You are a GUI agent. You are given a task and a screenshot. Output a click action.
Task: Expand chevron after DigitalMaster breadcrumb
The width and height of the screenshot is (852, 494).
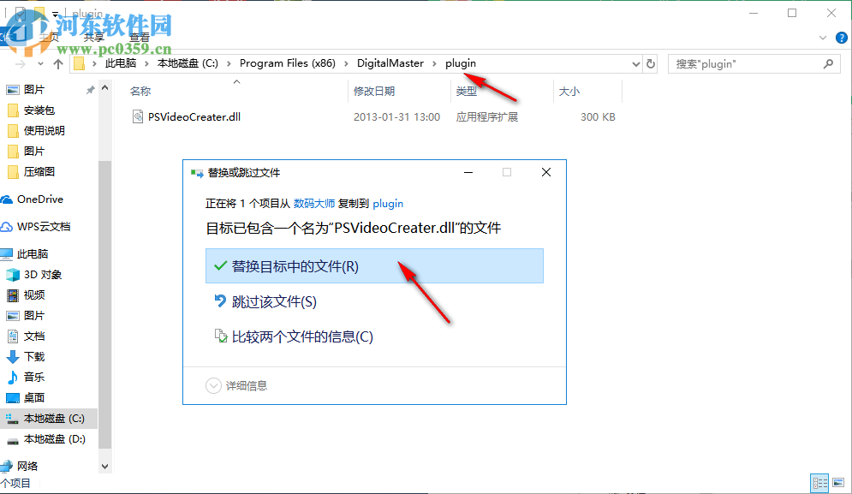click(435, 63)
